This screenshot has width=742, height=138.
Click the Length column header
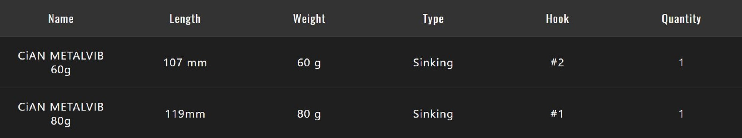(x=185, y=19)
